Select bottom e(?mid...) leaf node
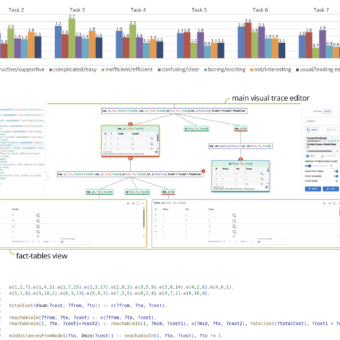 tap(137, 192)
